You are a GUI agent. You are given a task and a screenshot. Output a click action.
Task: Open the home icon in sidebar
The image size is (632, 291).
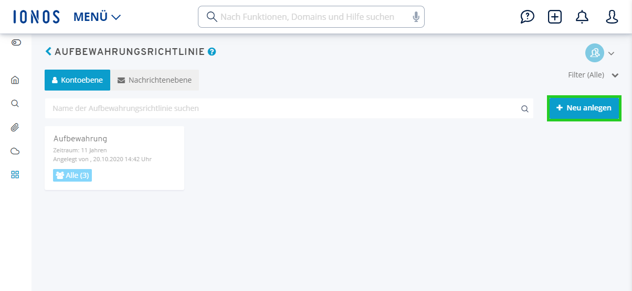(x=15, y=80)
